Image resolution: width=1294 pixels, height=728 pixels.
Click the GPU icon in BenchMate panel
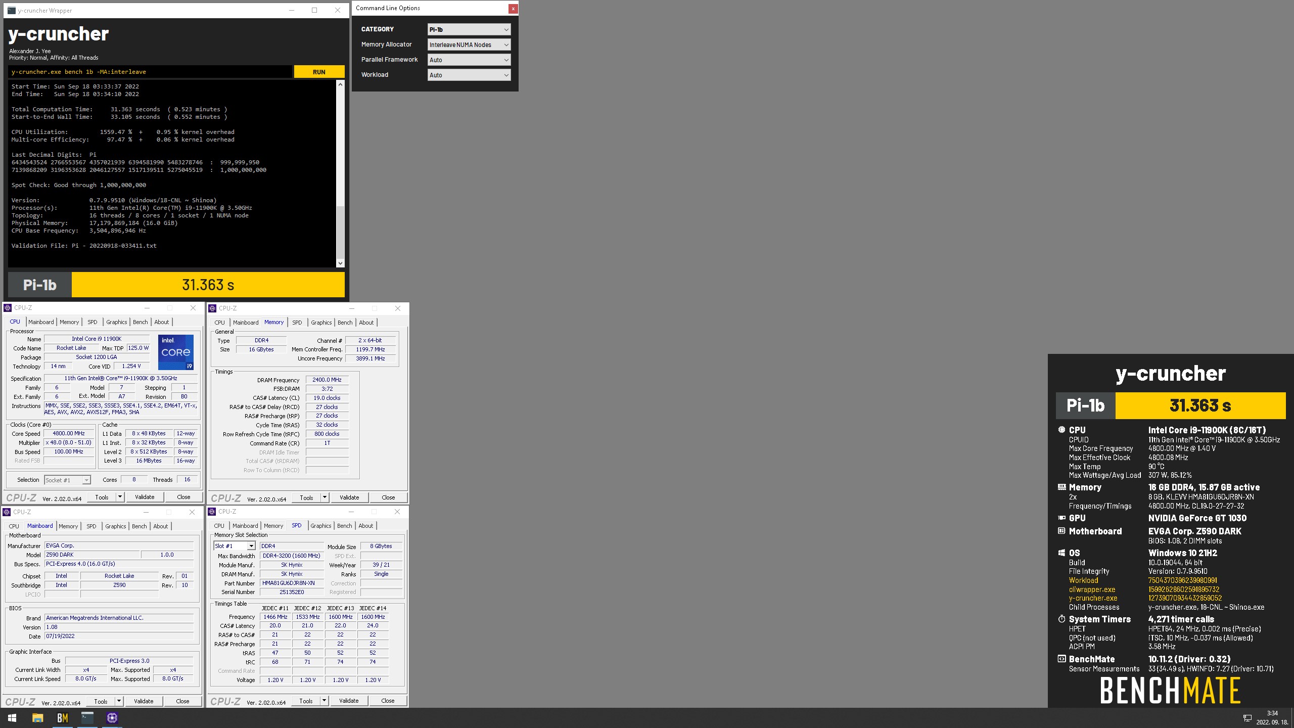coord(1061,518)
